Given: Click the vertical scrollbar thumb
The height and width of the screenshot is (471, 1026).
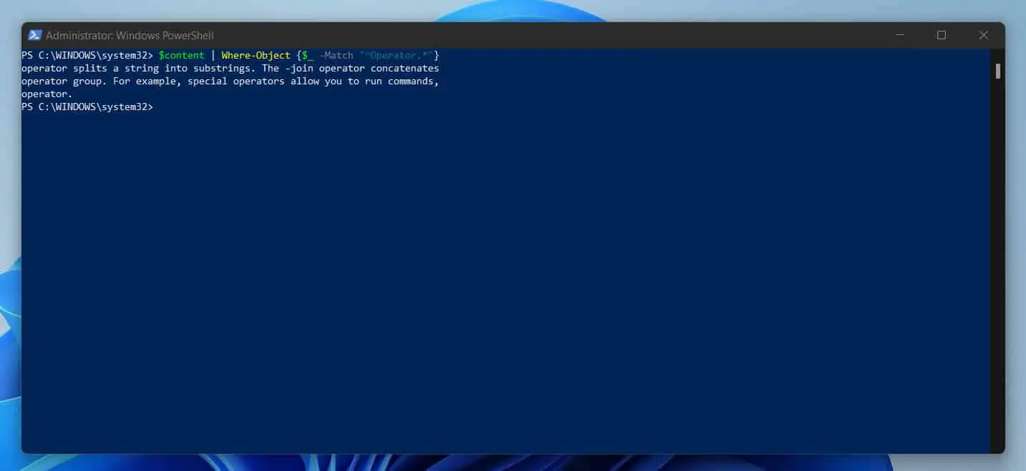Looking at the screenshot, I should (997, 71).
